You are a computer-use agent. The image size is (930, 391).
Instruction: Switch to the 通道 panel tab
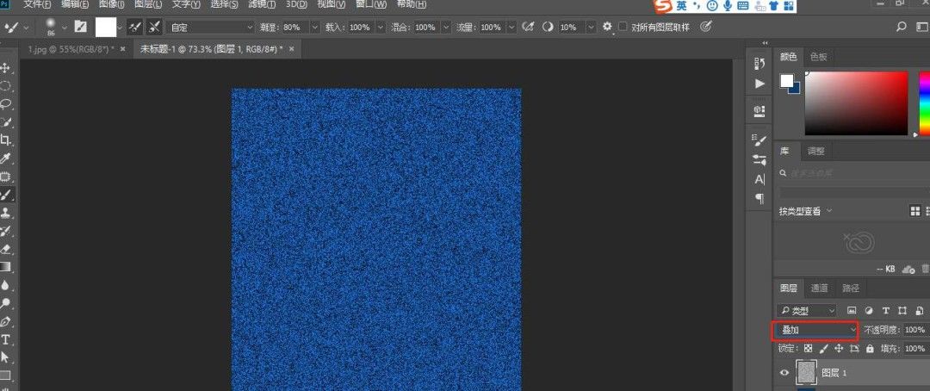[x=820, y=289]
